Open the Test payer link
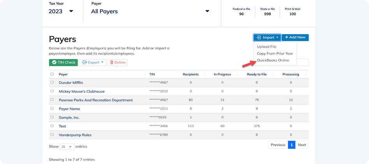Screen dimensions: 369x164 click(62, 126)
